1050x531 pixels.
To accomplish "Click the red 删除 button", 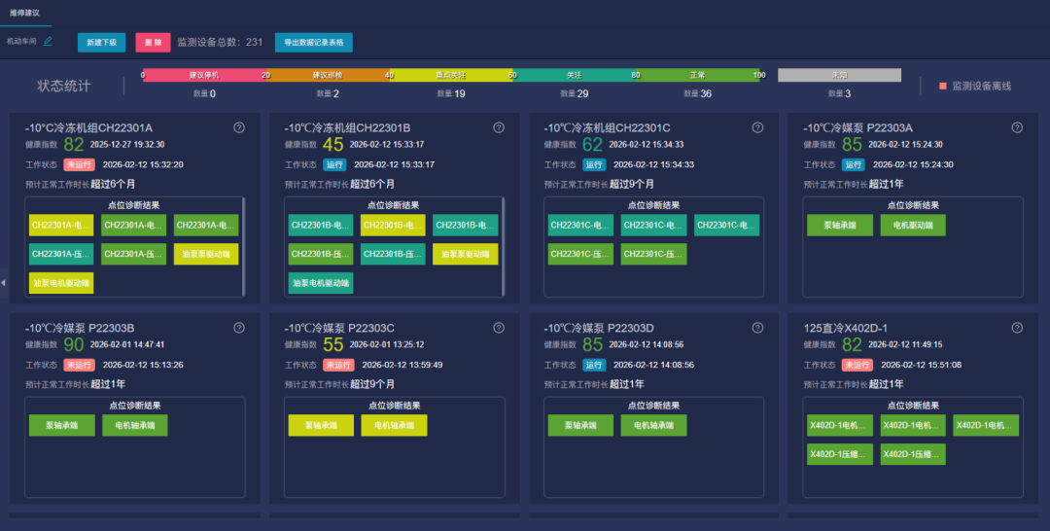I will pos(153,42).
